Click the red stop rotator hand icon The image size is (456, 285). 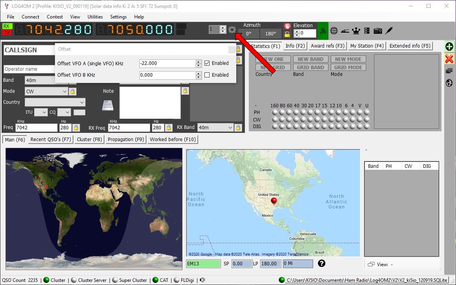(287, 26)
